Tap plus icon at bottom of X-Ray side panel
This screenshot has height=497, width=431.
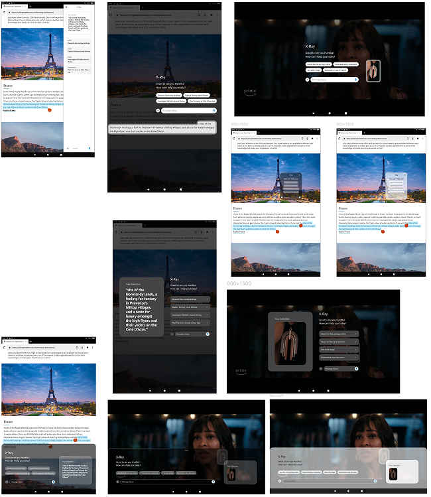[68, 148]
